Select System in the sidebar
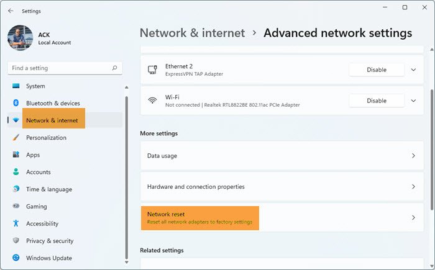 pos(35,86)
